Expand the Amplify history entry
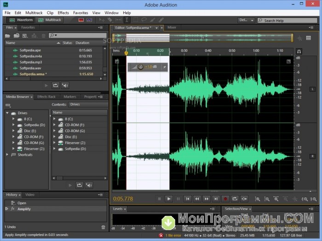Viewport: 322px width, 241px height. (6, 208)
